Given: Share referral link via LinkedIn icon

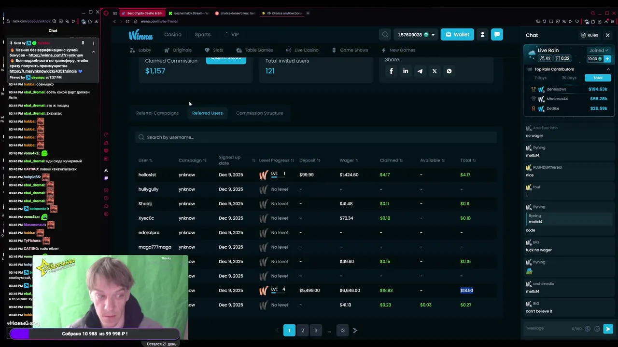Looking at the screenshot, I should [406, 71].
